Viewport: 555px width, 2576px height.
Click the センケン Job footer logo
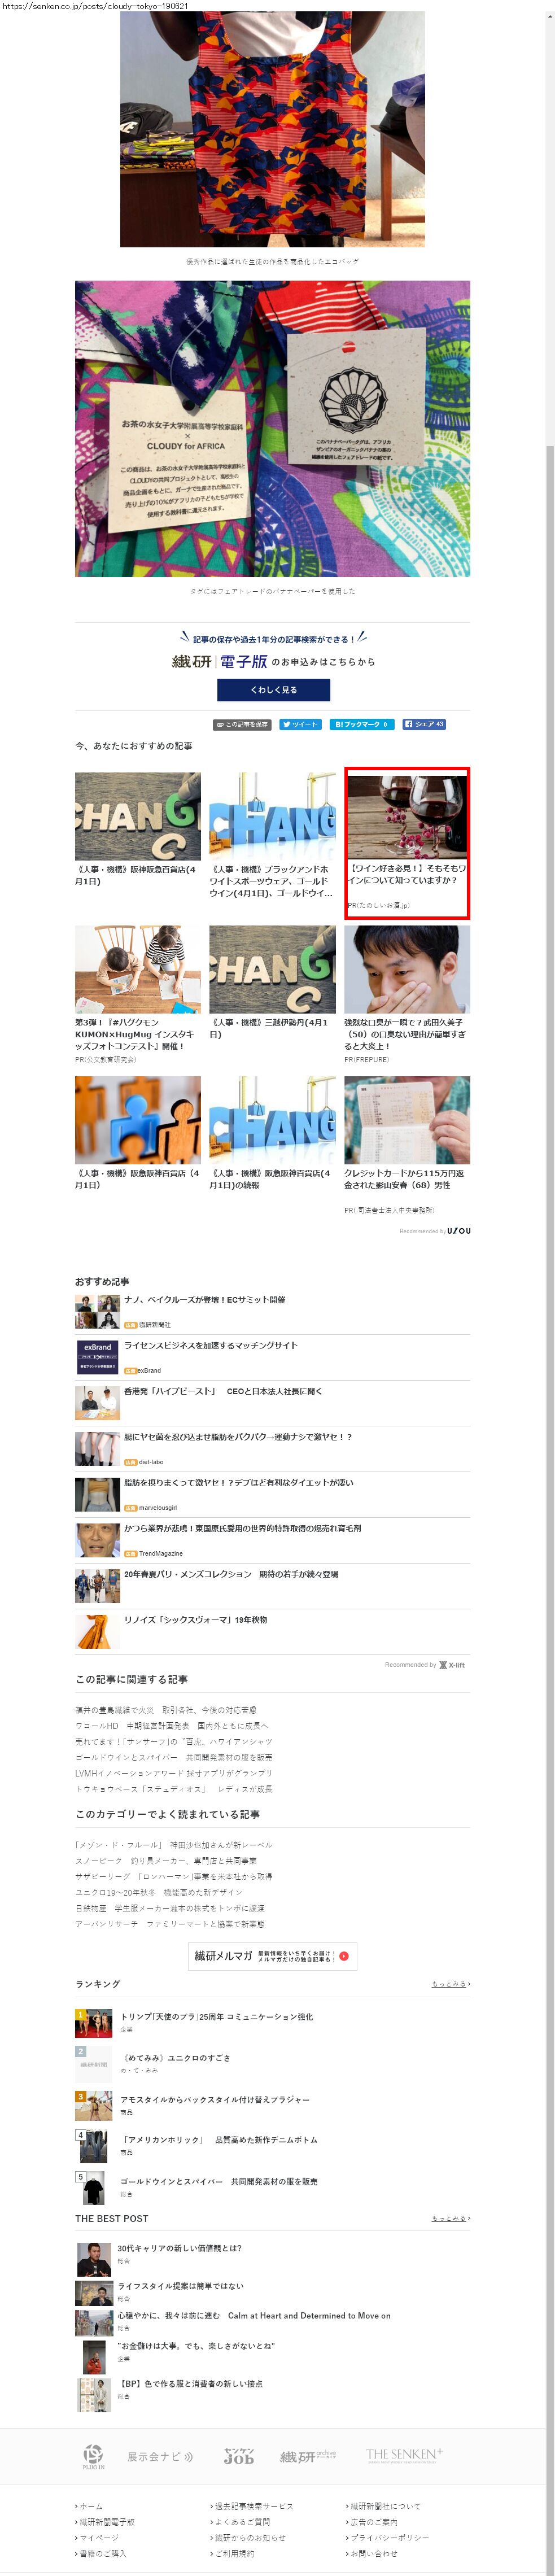[x=238, y=2456]
